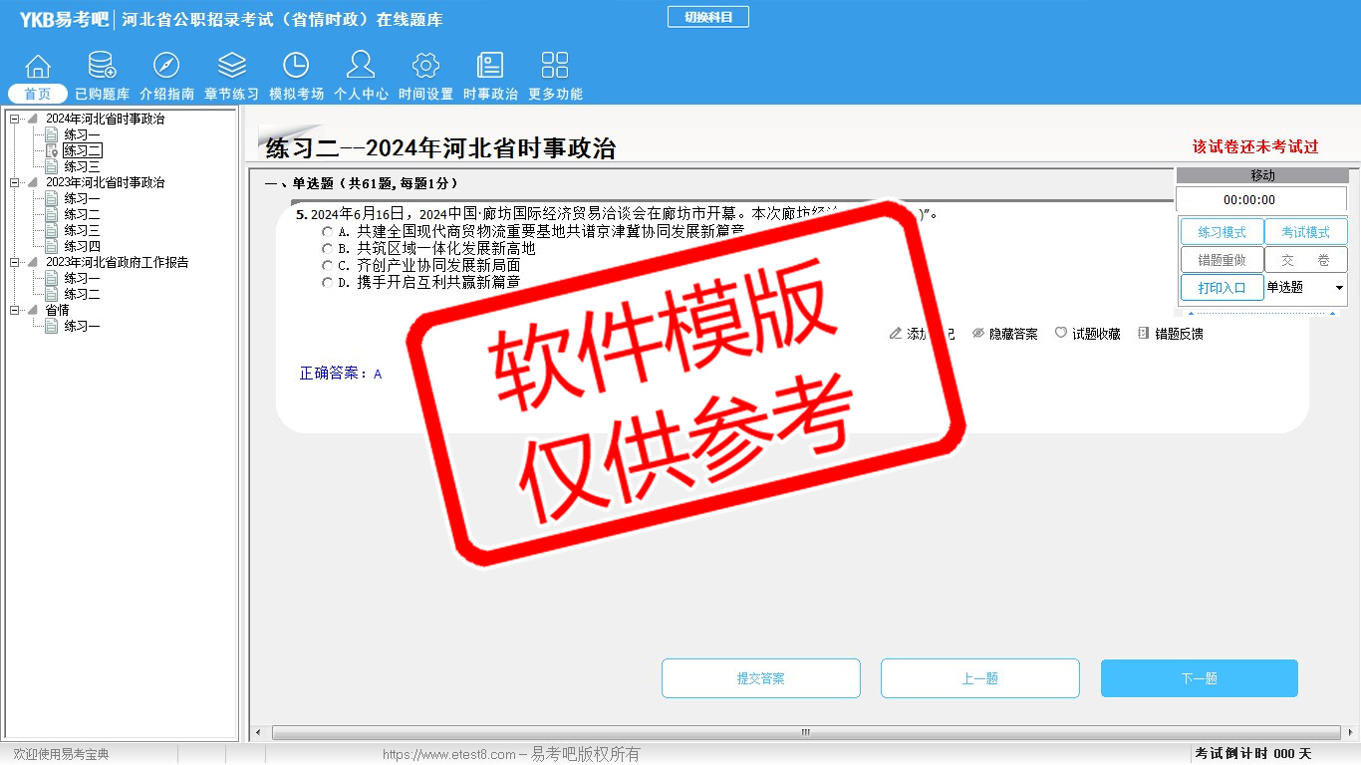The image size is (1361, 765).
Task: Open the 更多功能 grid icon
Action: pyautogui.click(x=555, y=66)
